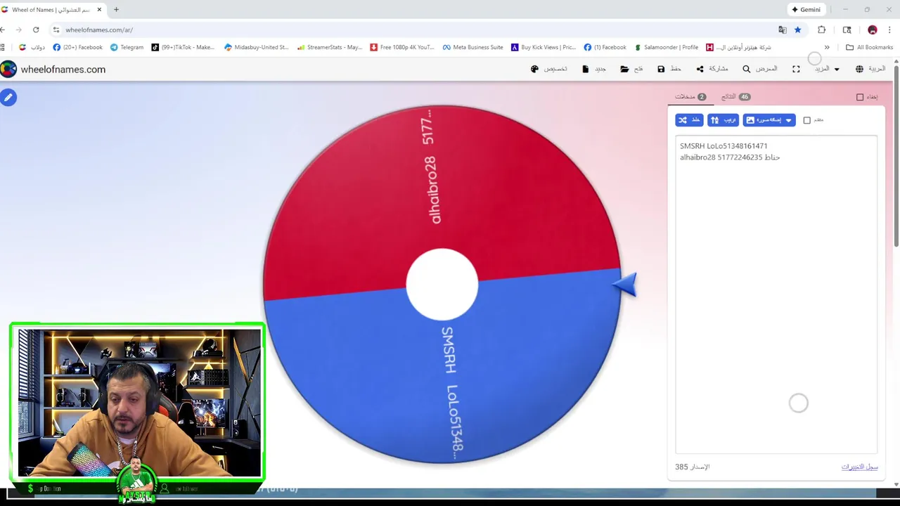Viewport: 900px width, 506px height.
Task: Sort the entries (ترتيب)
Action: pyautogui.click(x=723, y=120)
